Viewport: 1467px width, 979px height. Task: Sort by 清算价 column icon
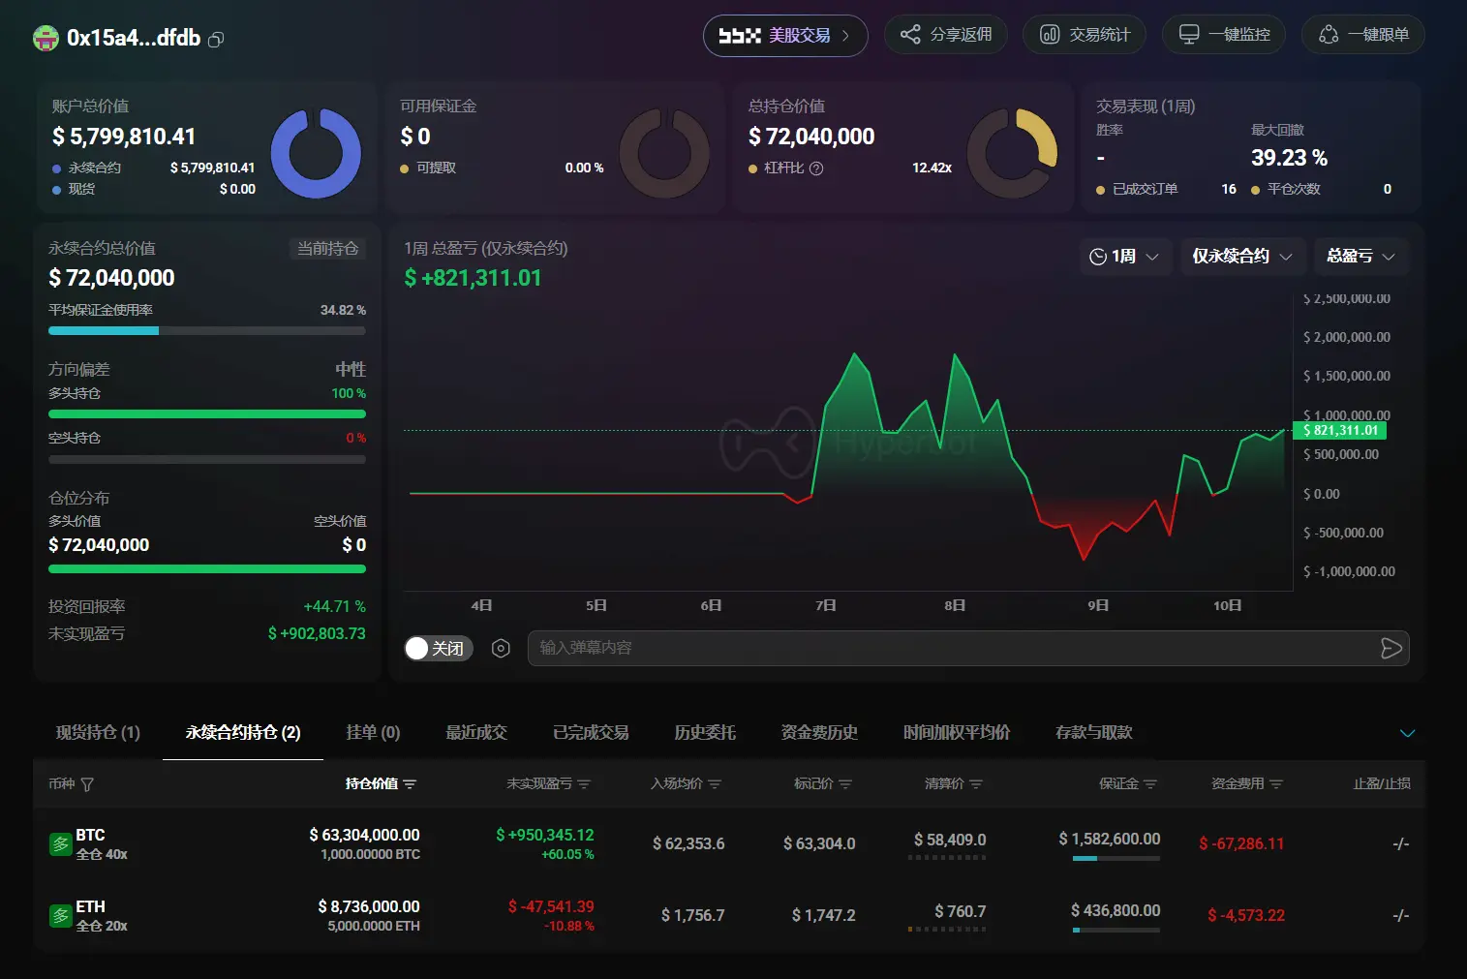976,784
